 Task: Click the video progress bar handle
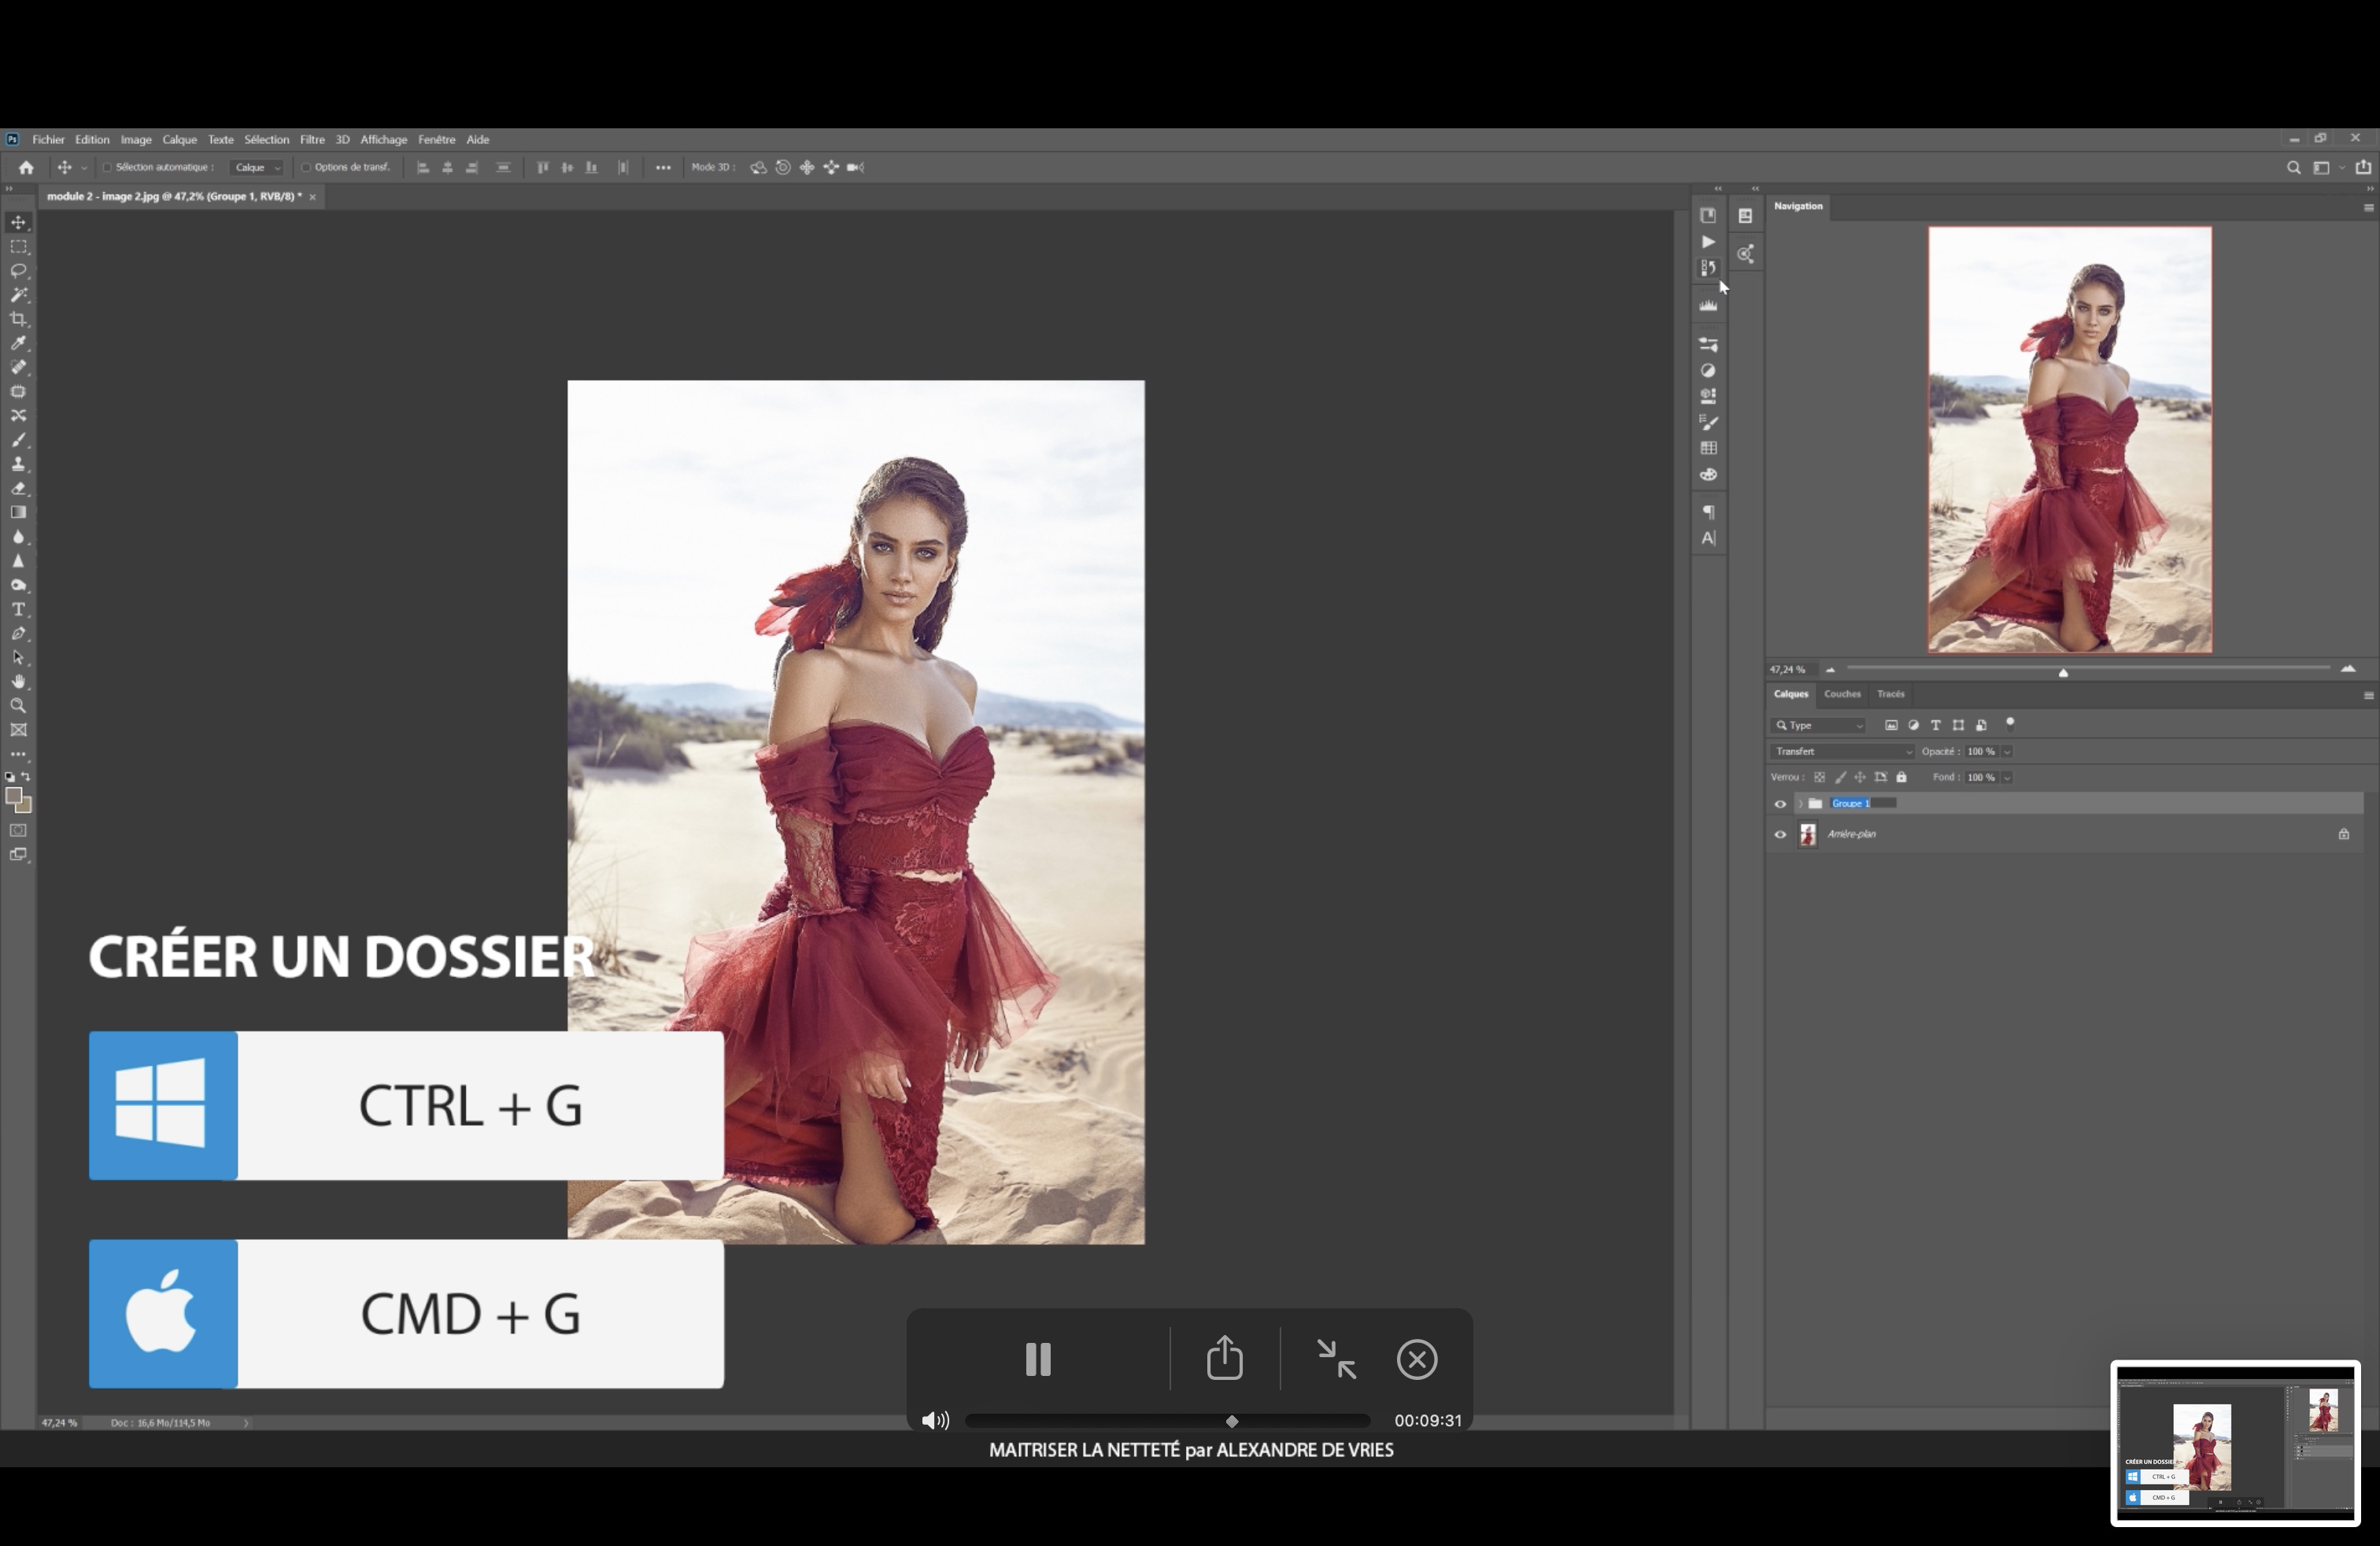1232,1421
